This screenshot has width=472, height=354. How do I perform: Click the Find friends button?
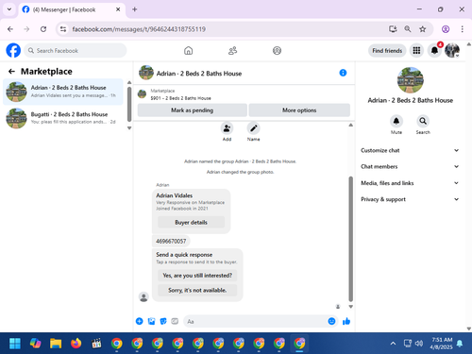(387, 50)
